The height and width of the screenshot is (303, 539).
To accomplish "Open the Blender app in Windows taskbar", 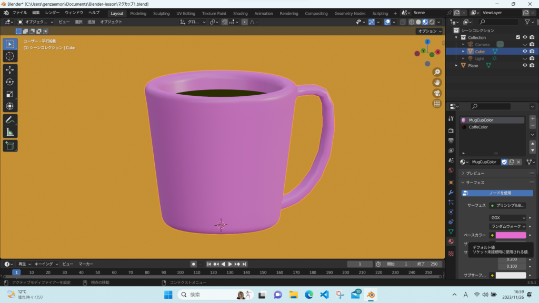I will 371,295.
